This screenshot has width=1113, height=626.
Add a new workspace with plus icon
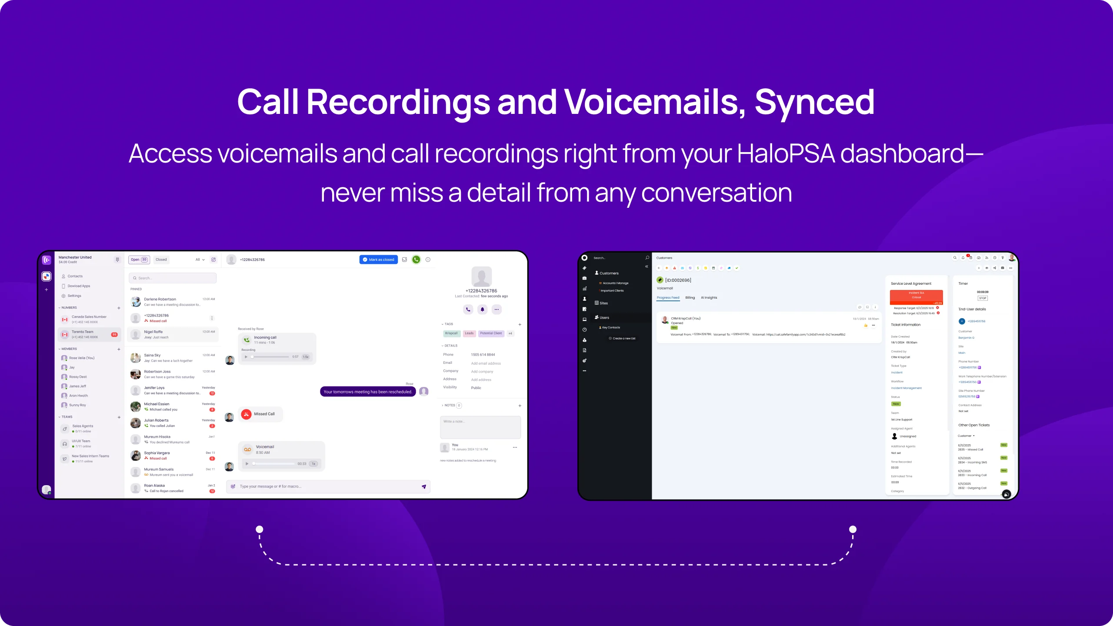46,290
